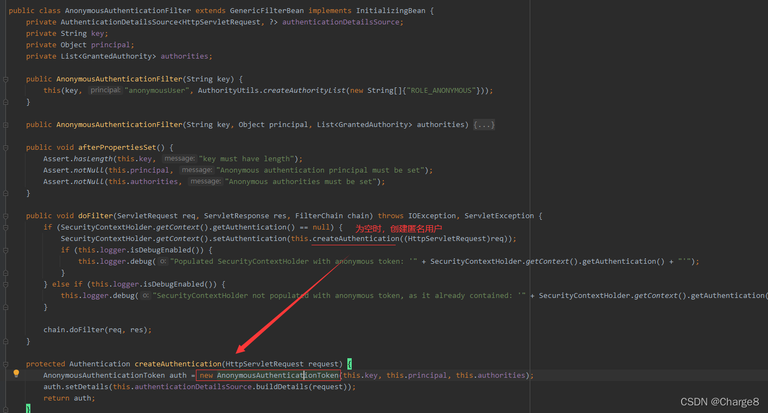Screen dimensions: 768x413
Task: Expand the {...} folded code placeholder
Action: point(484,125)
